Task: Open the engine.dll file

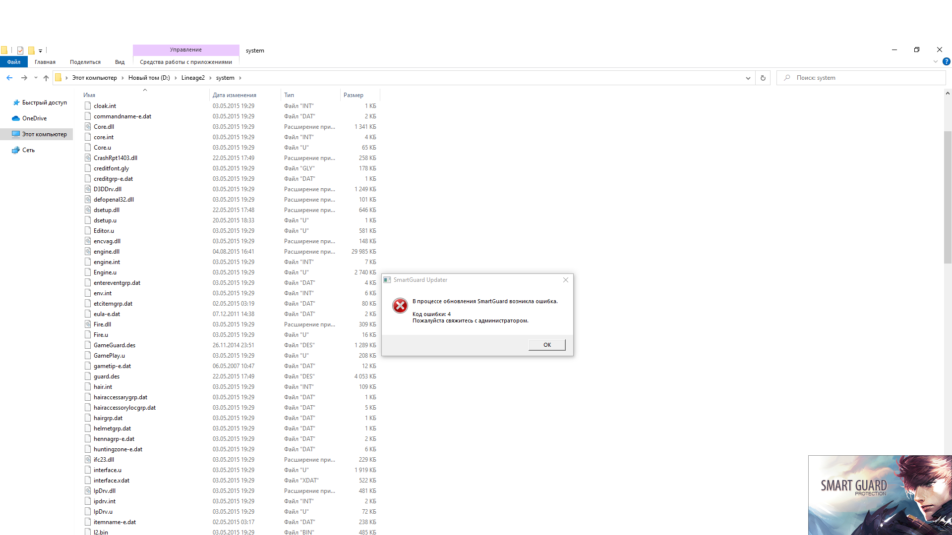Action: [106, 251]
